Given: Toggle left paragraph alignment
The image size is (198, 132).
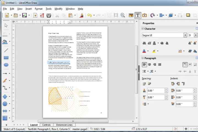Looking at the screenshot, I should click(x=145, y=65).
